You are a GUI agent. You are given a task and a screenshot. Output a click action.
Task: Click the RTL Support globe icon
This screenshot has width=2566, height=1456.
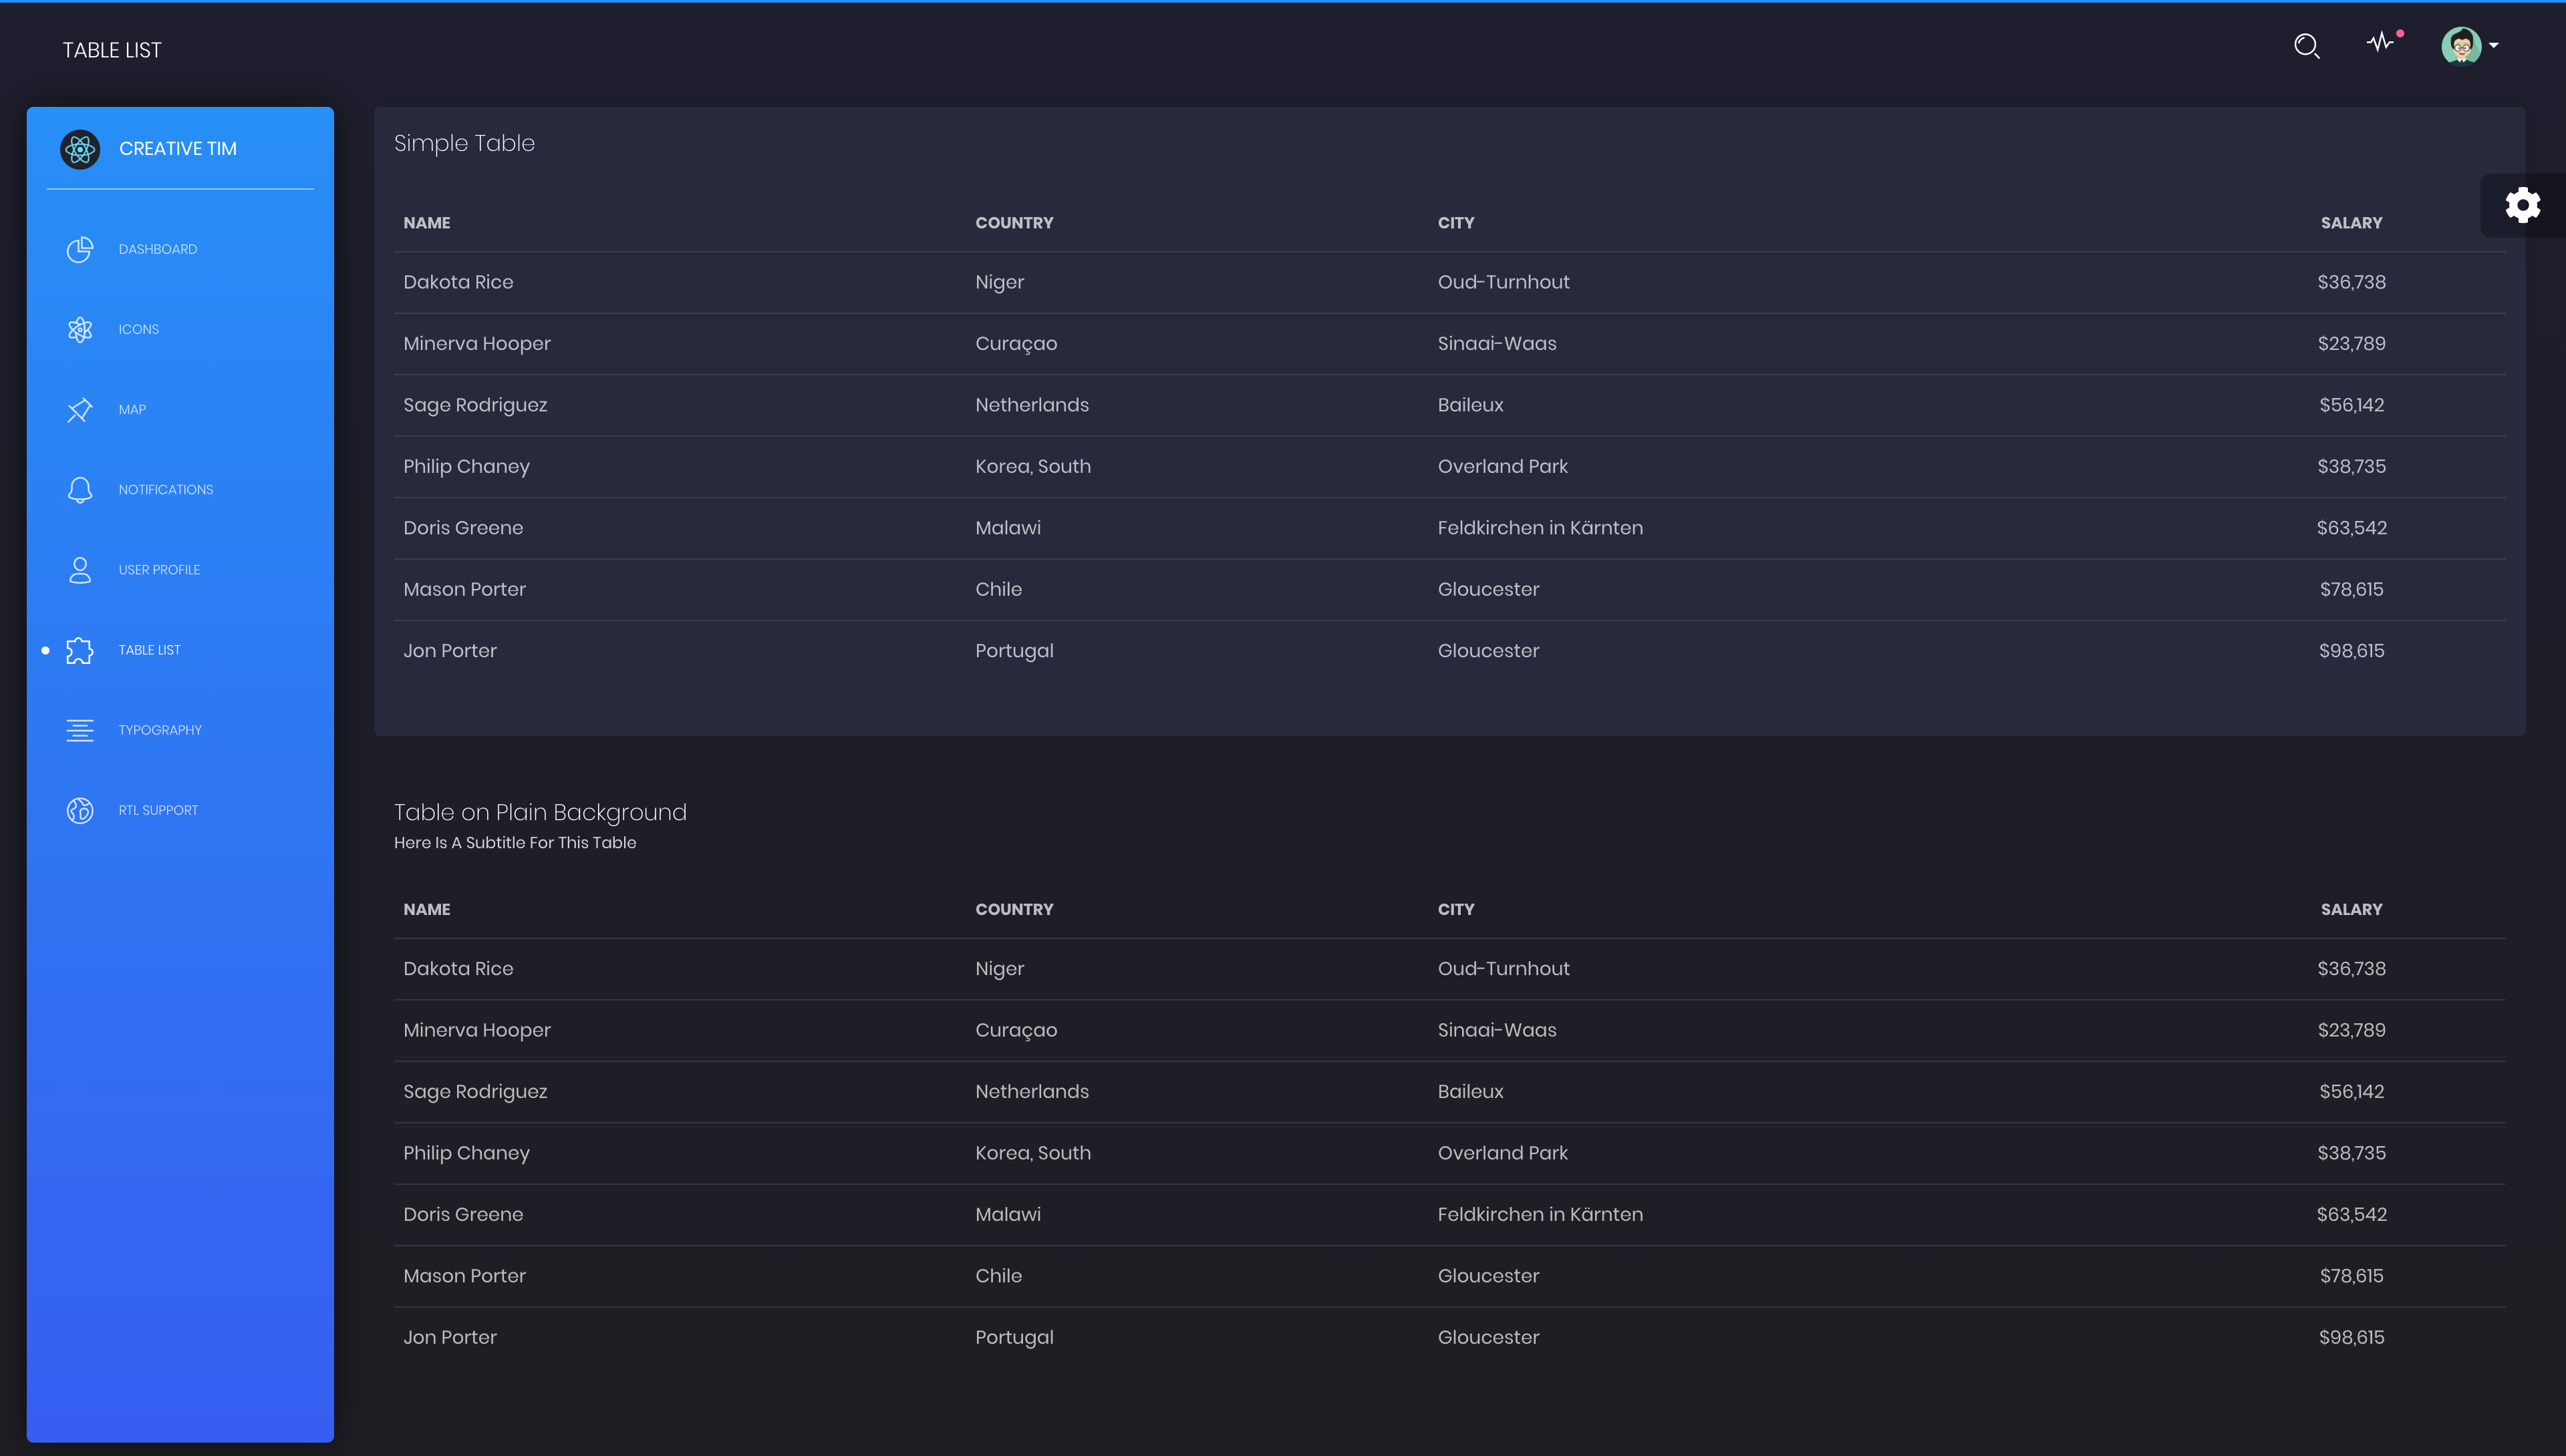tap(80, 810)
